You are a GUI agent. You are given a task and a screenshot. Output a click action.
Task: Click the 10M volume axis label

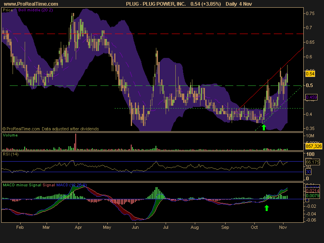coord(310,136)
